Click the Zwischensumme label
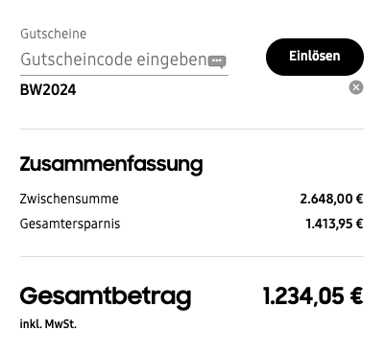This screenshot has width=385, height=354. pos(69,199)
